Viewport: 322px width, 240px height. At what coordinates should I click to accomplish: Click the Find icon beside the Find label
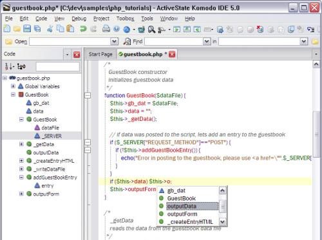coord(127,41)
